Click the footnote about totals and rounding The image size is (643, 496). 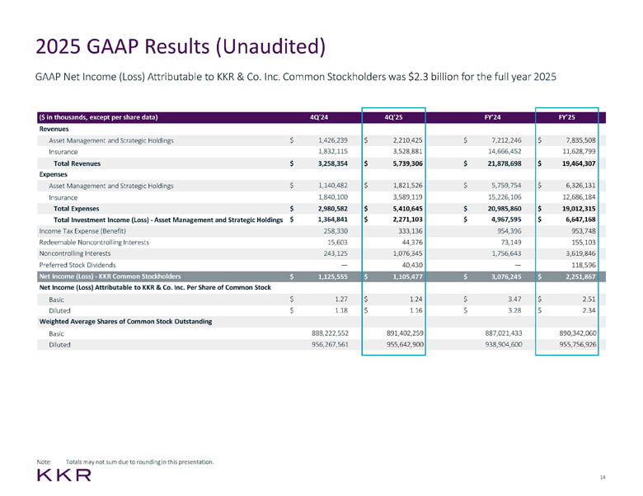(139, 459)
